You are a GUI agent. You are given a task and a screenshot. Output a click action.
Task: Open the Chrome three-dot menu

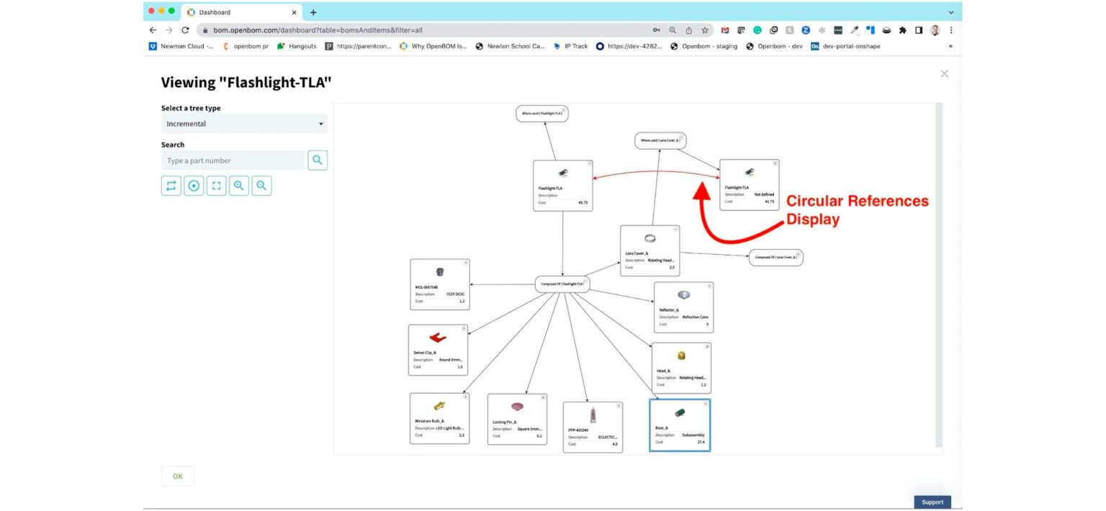952,30
